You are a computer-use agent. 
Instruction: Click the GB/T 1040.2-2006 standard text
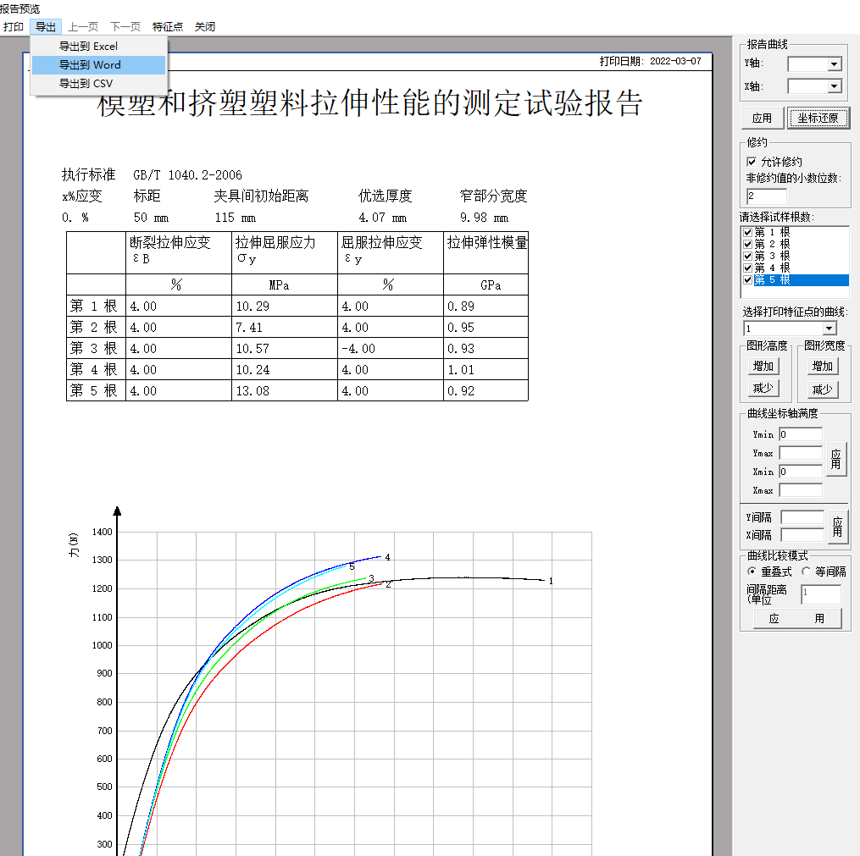point(187,175)
